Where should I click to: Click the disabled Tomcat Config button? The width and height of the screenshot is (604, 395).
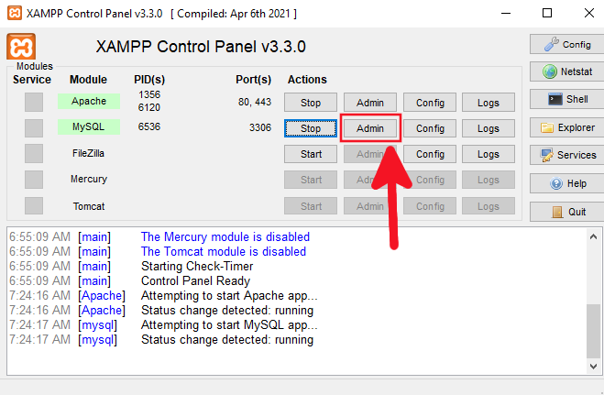click(430, 206)
